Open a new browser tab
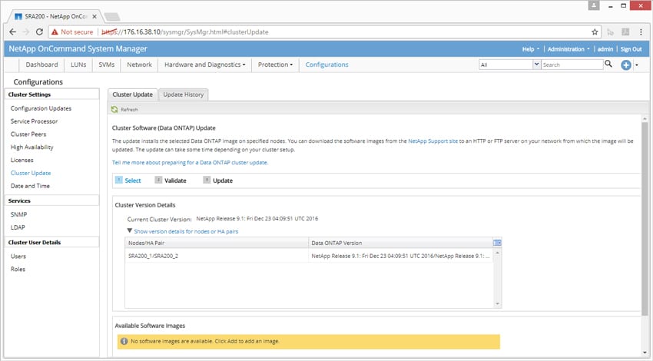This screenshot has height=361, width=653. coord(111,17)
